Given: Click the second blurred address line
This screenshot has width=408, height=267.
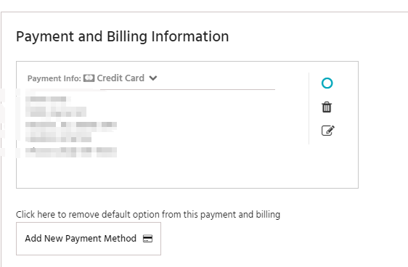Looking at the screenshot, I should 56,112.
